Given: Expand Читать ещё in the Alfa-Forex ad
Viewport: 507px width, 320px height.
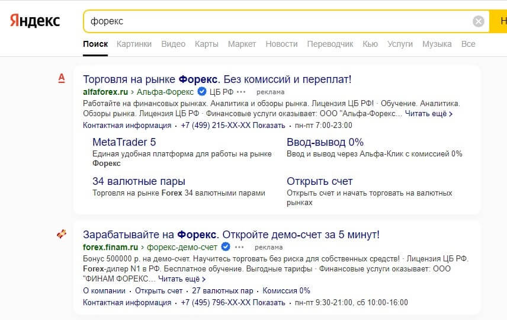Looking at the screenshot, I should pyautogui.click(x=428, y=114).
